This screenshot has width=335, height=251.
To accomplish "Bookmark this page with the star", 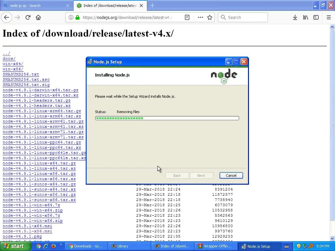I will [x=210, y=17].
